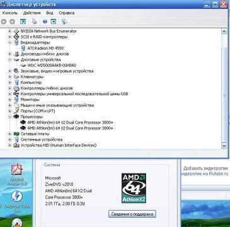Open the Консоль menu
This screenshot has width=230, height=227.
point(10,13)
